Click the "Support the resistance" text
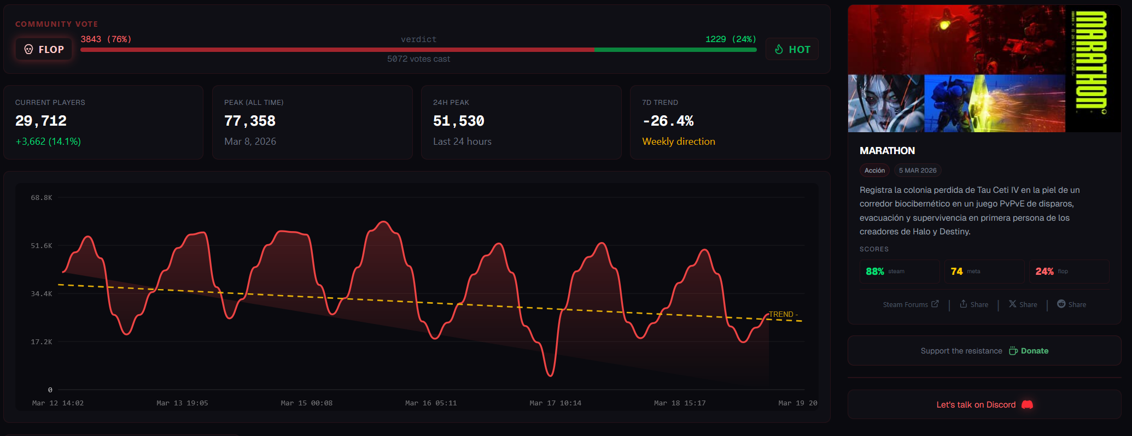The image size is (1132, 436). pos(961,351)
